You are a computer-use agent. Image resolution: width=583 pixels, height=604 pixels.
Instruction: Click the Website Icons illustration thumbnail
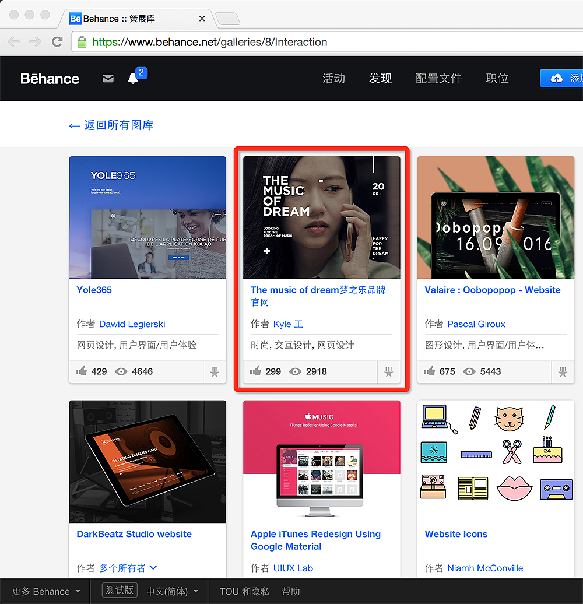tap(496, 462)
